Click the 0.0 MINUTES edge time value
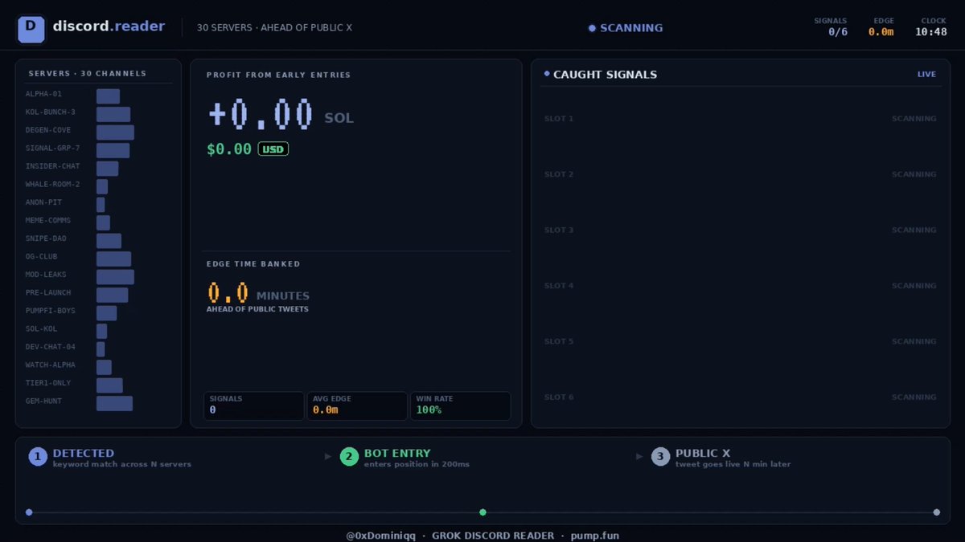Screen dimensions: 965x542 tap(258, 292)
